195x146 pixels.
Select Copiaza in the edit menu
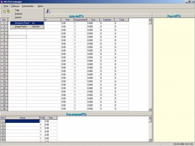(x=18, y=14)
